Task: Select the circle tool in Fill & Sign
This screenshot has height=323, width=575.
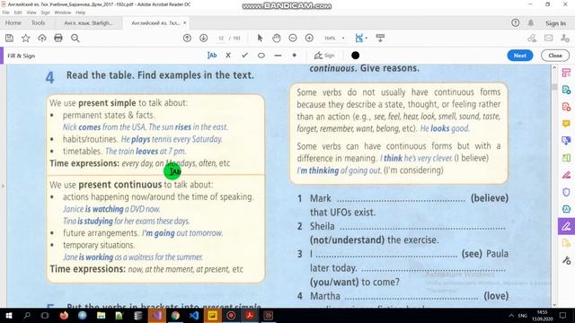Action: click(x=261, y=56)
